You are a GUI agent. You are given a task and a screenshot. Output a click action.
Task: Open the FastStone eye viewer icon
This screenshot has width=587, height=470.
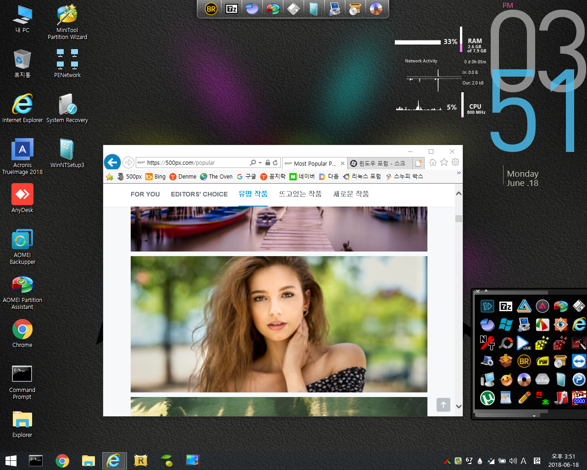coord(560,325)
